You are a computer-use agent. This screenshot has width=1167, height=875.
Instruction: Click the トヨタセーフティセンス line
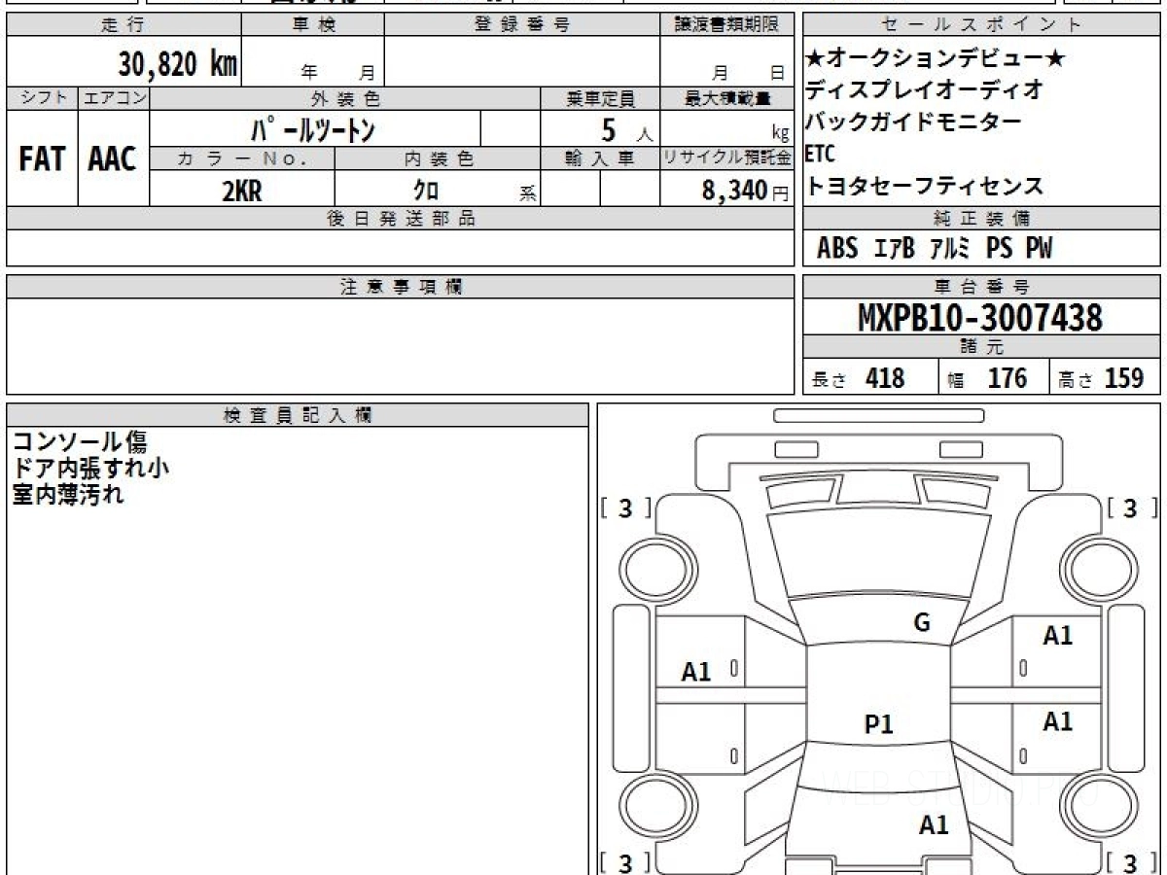[x=924, y=186]
